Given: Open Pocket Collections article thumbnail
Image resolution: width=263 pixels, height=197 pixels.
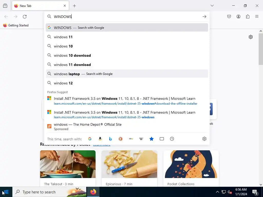Looking at the screenshot, I should point(191,164).
